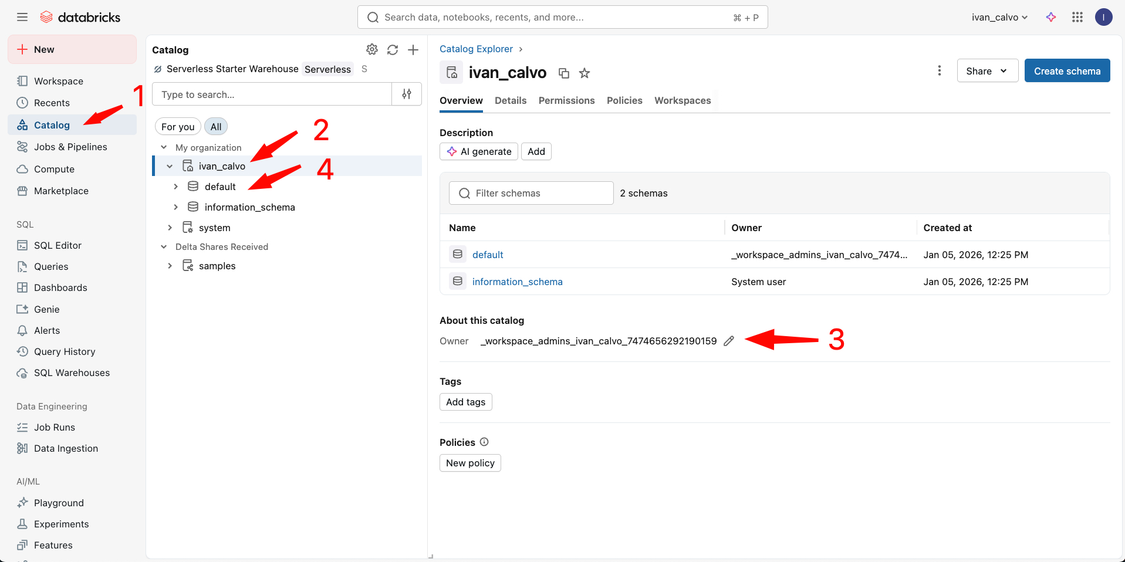Refresh the catalog tree
This screenshot has height=562, width=1125.
393,50
